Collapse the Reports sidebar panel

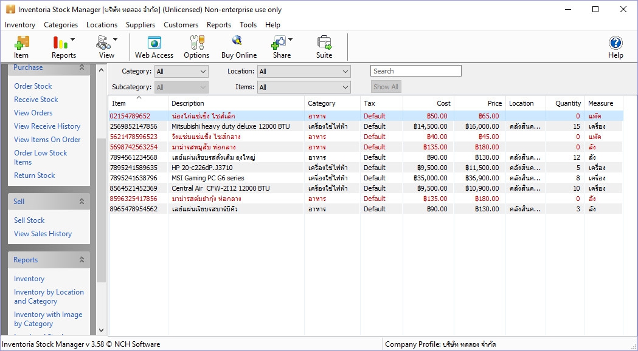pyautogui.click(x=81, y=260)
